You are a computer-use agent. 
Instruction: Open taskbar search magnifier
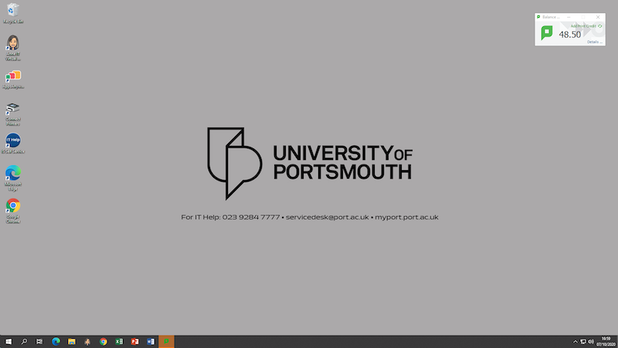pos(24,342)
